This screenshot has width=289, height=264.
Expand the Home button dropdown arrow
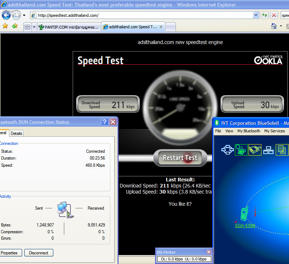coord(281,26)
